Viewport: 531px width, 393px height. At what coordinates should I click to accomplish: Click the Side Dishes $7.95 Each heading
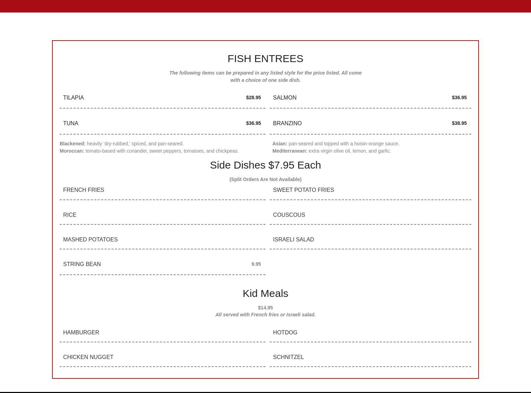265,165
